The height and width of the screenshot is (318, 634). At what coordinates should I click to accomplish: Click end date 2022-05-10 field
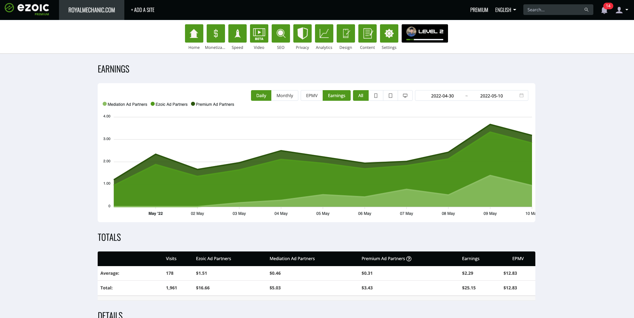[491, 96]
